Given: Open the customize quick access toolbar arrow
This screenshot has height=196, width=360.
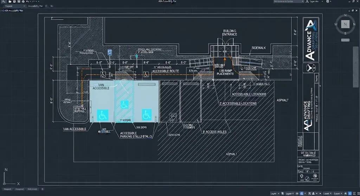Looking at the screenshot, I should click(39, 1).
